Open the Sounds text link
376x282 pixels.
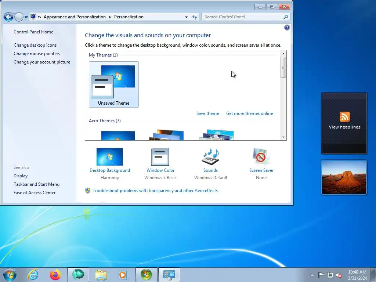pyautogui.click(x=210, y=170)
